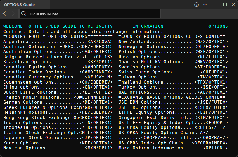
Task: Open Copenhagen options <CO/EQDERIV>
Action: point(96,82)
